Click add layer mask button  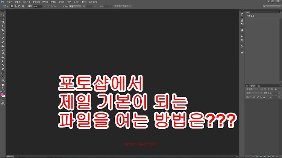(261, 156)
